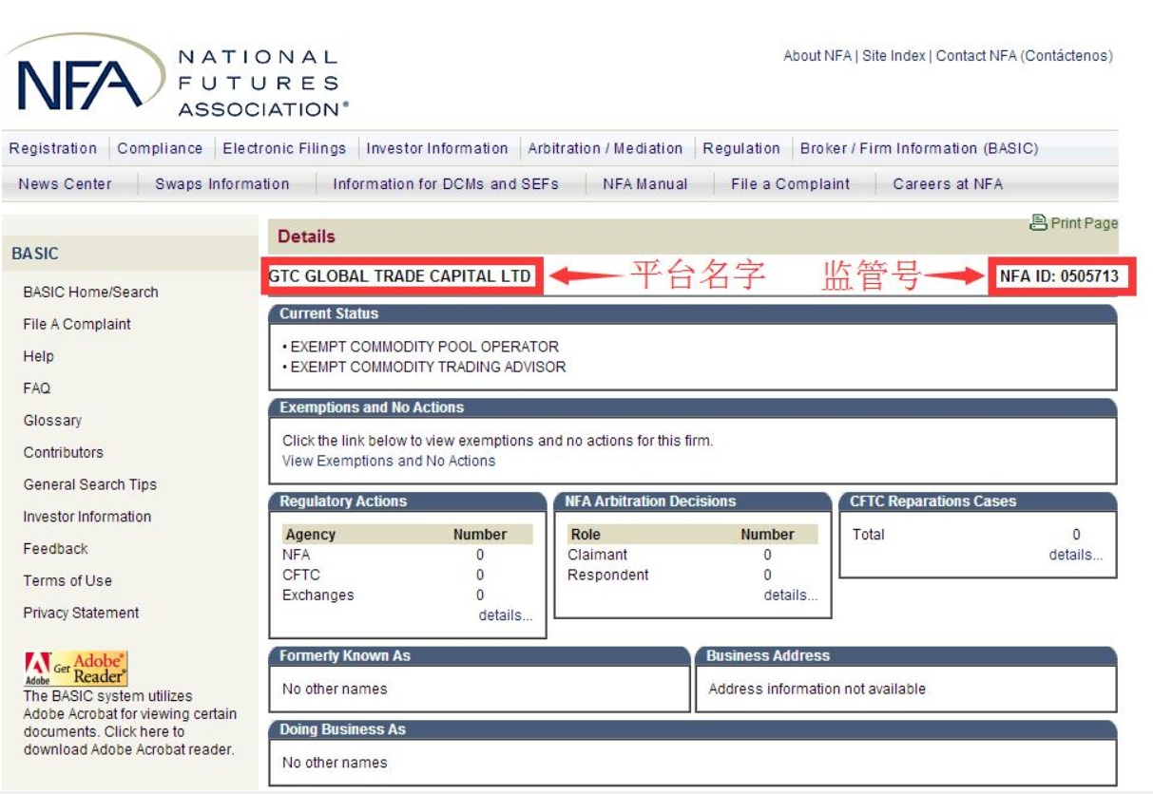Open the Electronic Filings menu
This screenshot has width=1153, height=794.
click(284, 148)
